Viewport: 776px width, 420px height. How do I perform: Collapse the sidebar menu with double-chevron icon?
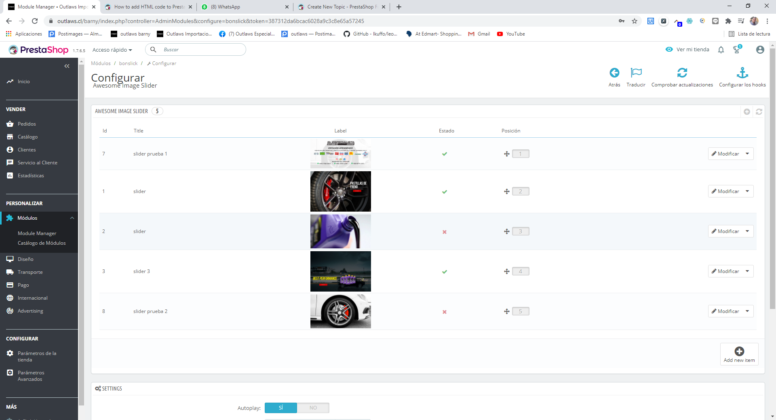coord(67,66)
